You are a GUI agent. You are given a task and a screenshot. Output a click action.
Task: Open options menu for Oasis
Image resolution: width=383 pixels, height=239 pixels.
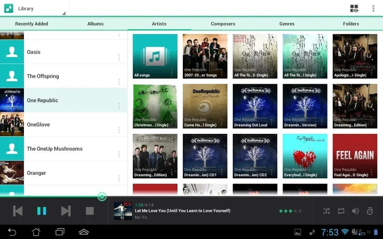(119, 57)
